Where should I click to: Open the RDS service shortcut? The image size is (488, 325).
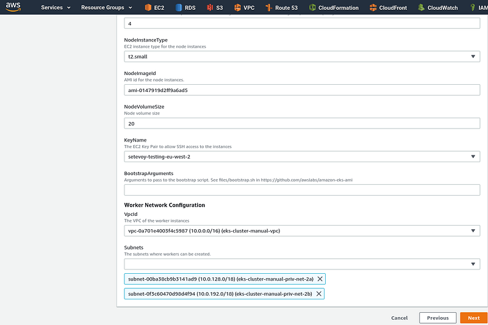point(185,7)
